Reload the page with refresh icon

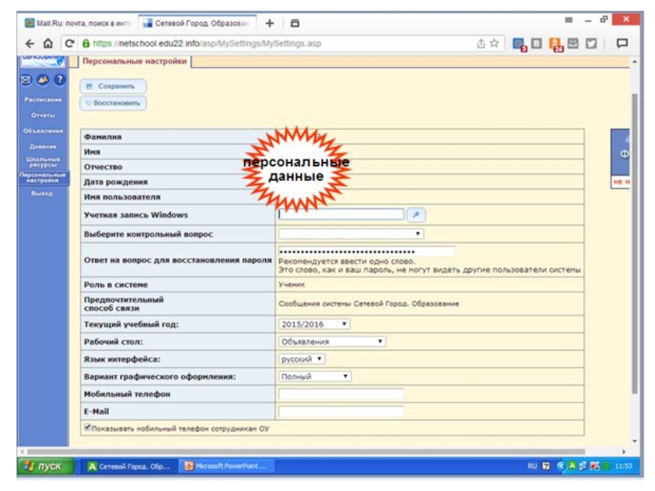[x=70, y=43]
